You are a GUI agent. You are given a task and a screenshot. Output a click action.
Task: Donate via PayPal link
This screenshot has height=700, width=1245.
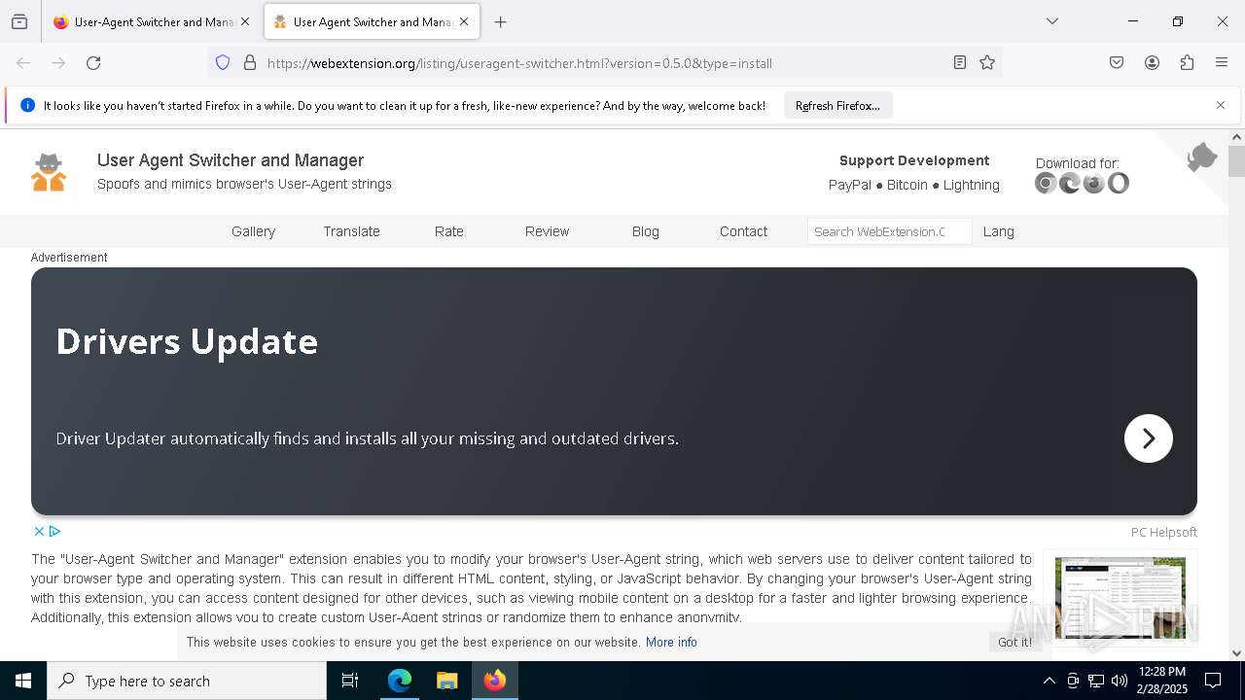[850, 185]
